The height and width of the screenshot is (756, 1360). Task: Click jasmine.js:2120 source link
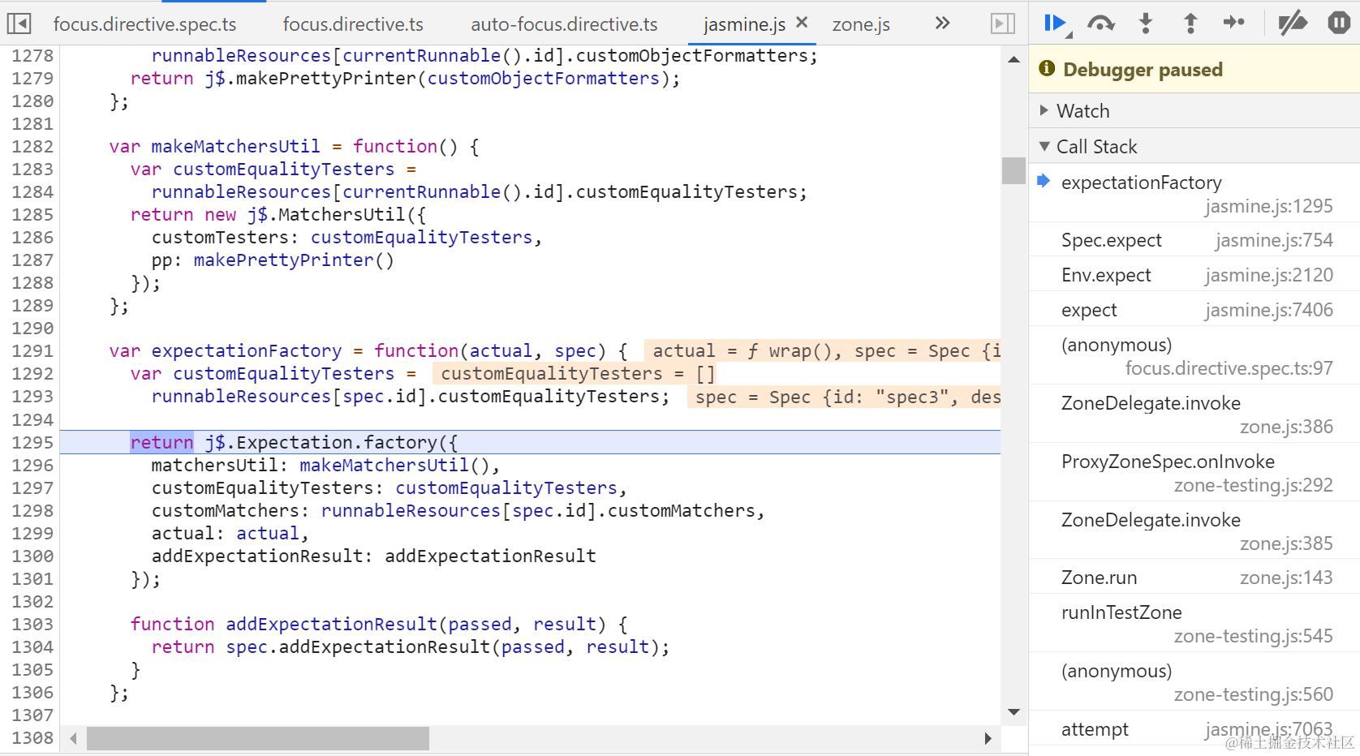(x=1269, y=275)
